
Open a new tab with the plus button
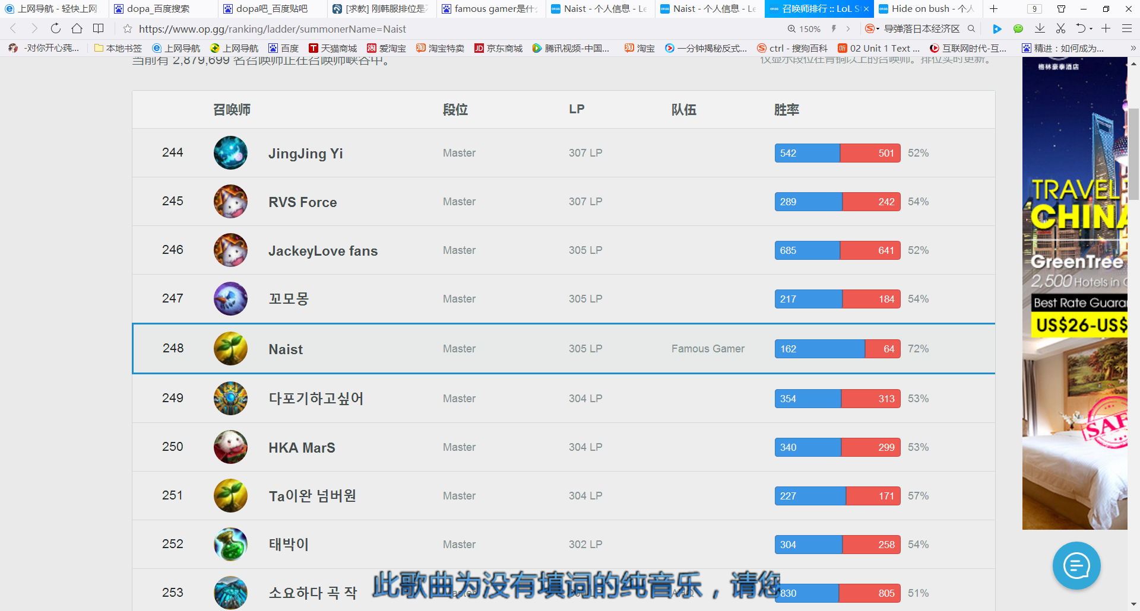(993, 9)
